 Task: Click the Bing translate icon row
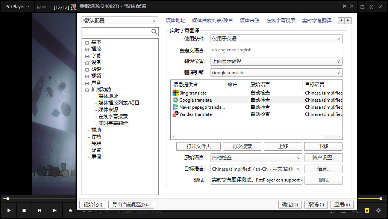[176, 93]
